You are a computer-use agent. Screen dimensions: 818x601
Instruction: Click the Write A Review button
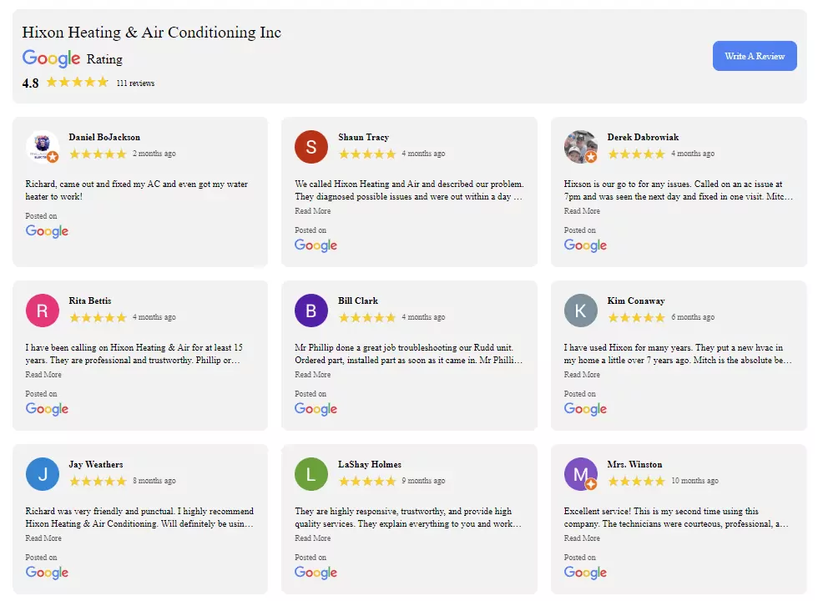click(x=755, y=56)
